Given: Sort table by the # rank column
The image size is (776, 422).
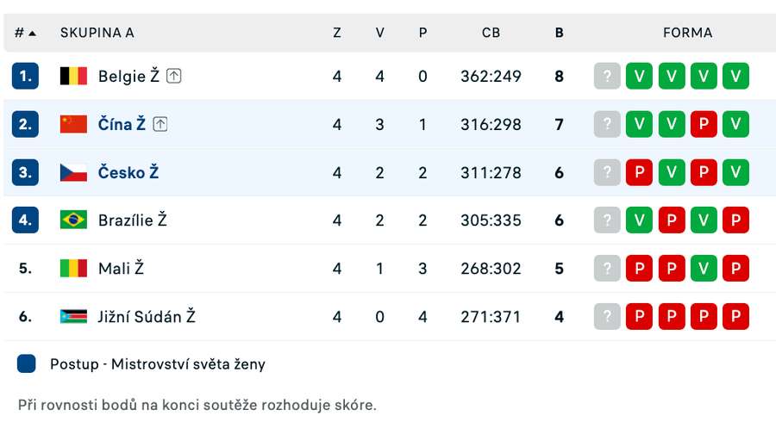Looking at the screenshot, I should pyautogui.click(x=25, y=33).
